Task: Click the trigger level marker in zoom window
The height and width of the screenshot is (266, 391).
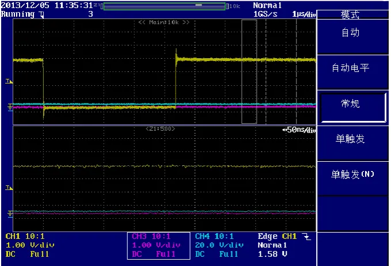Action: pyautogui.click(x=9, y=188)
